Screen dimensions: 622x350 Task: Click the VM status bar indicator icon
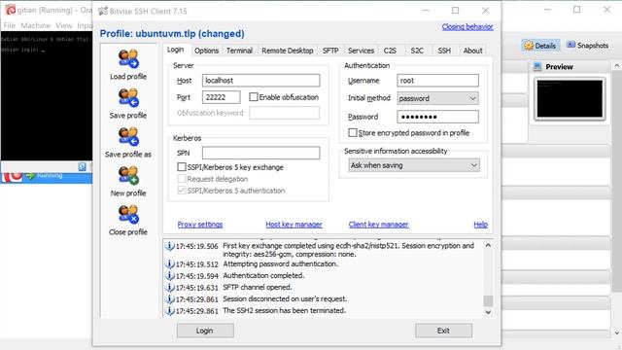point(82,166)
